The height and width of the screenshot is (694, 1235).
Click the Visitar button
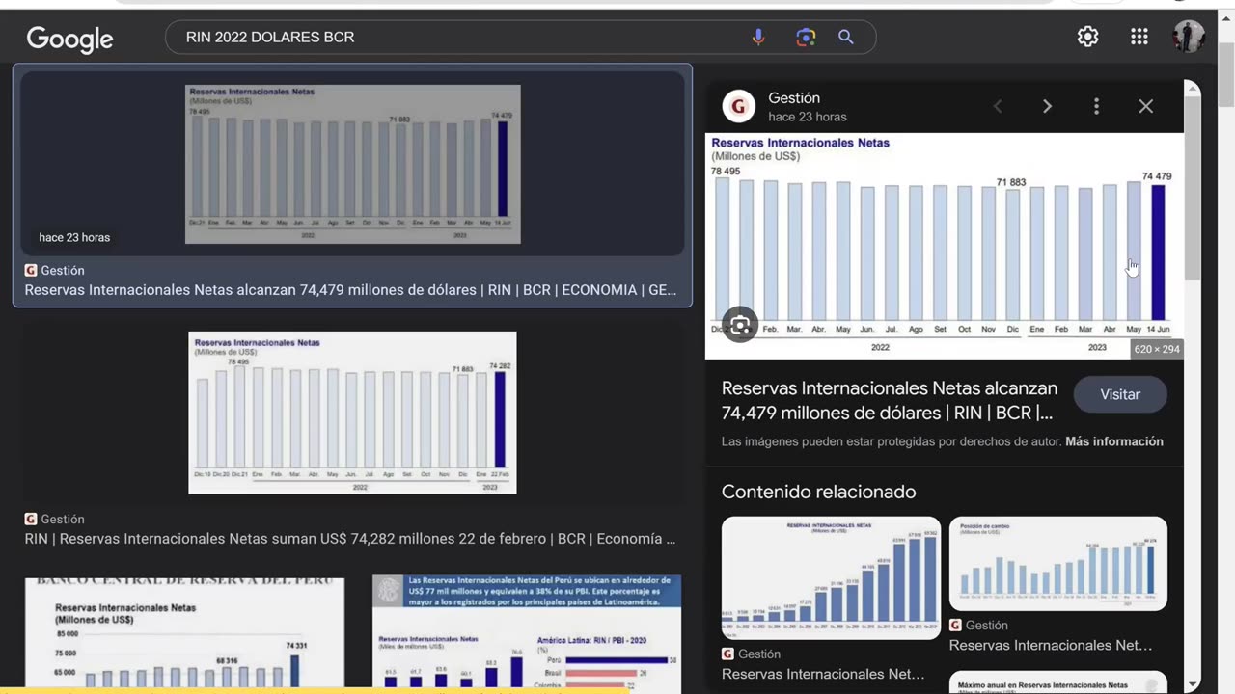coord(1120,394)
